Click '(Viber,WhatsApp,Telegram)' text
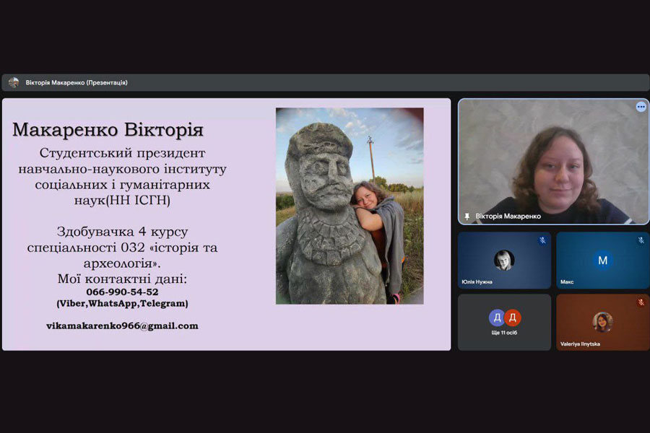This screenshot has height=433, width=650. click(x=122, y=303)
